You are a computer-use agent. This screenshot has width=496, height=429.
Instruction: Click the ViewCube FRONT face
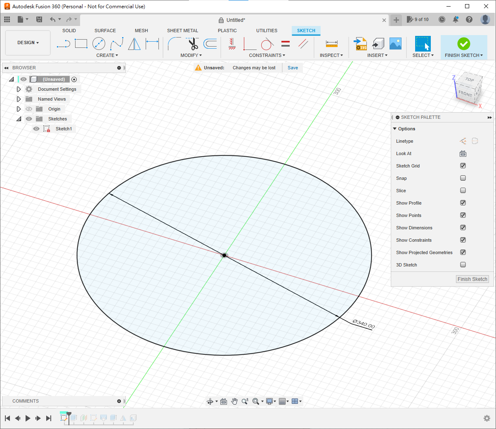[465, 94]
